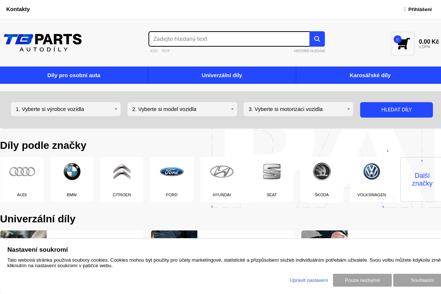This screenshot has width=441, height=294.
Task: Click the Díly podle značky heading
Action: [x=43, y=146]
